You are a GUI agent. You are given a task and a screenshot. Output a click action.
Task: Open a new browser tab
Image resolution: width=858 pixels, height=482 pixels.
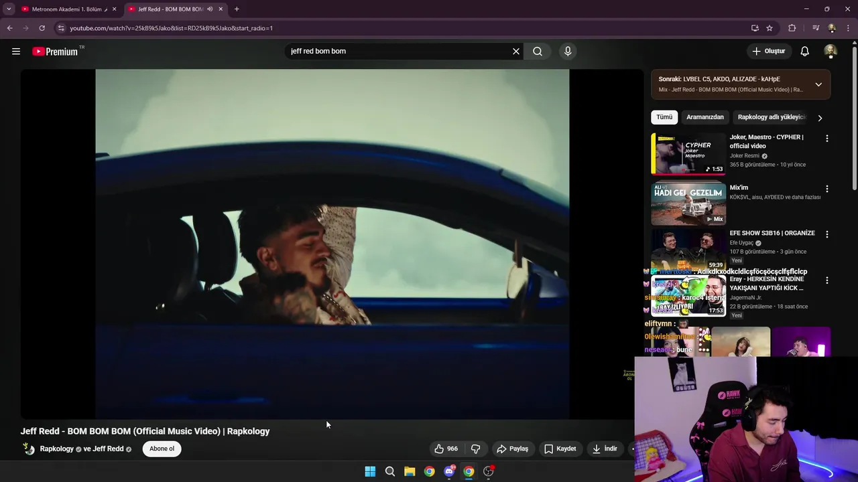237,9
